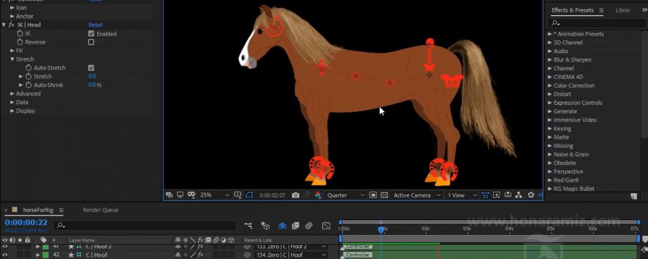Check the Reverse checkbox

tap(91, 42)
